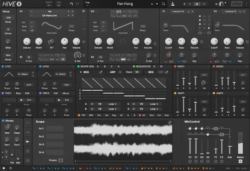Toggle solo on O1 mixer channel
The image size is (250, 171).
tap(190, 161)
